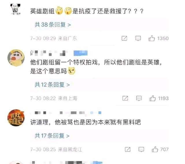
Task: Reply to the 黑龙江 comment via speech bubble
Action: (141, 149)
